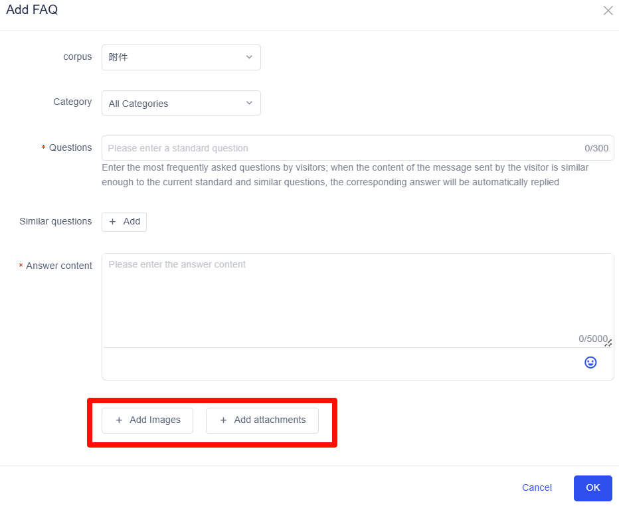
Task: Click into the answer content text area
Action: pos(357,299)
